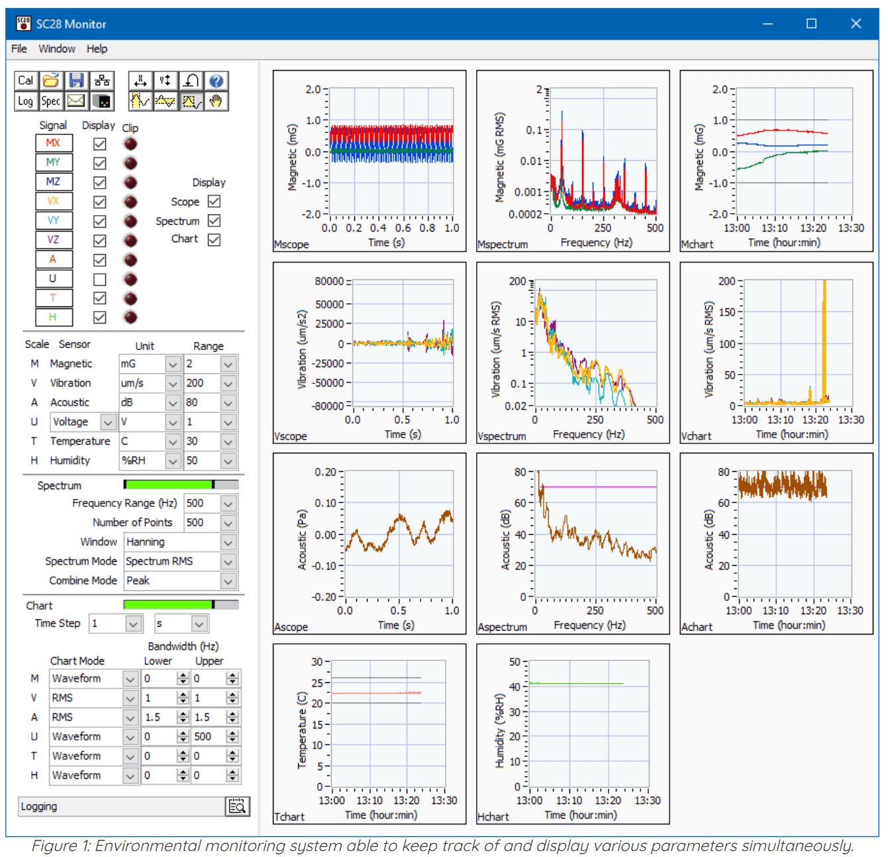Select the horizontal zoom tool

(140, 101)
